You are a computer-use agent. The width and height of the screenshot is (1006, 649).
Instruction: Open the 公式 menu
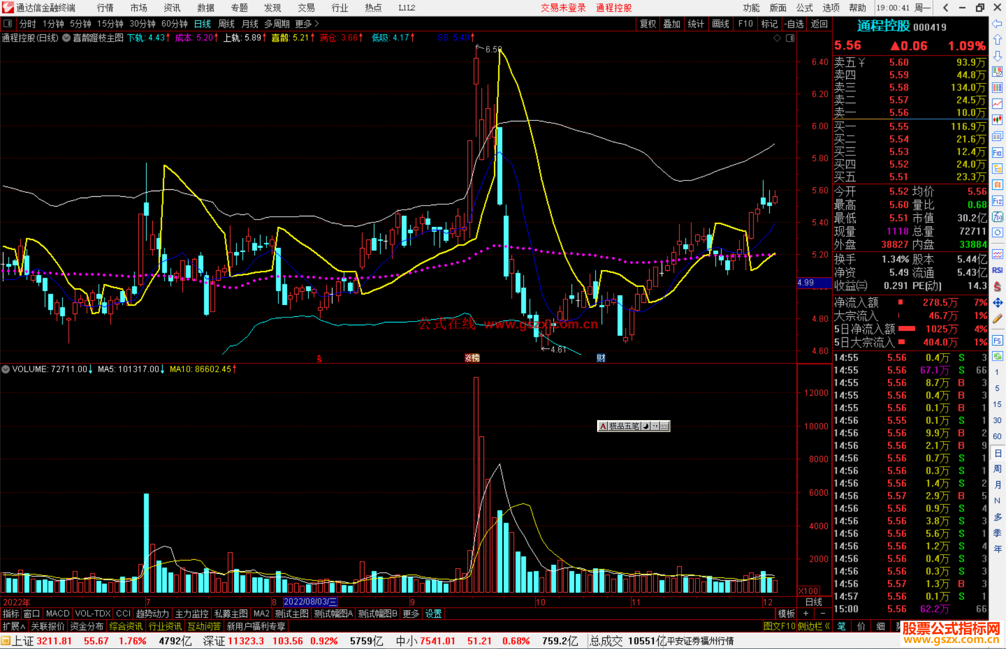click(x=804, y=8)
